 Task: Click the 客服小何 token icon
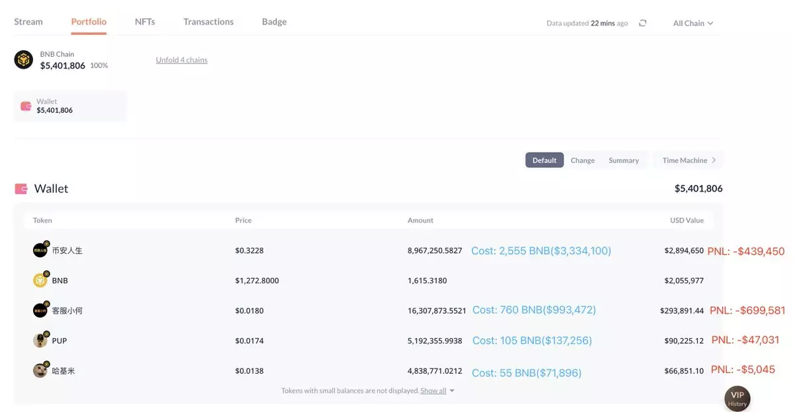pyautogui.click(x=40, y=310)
